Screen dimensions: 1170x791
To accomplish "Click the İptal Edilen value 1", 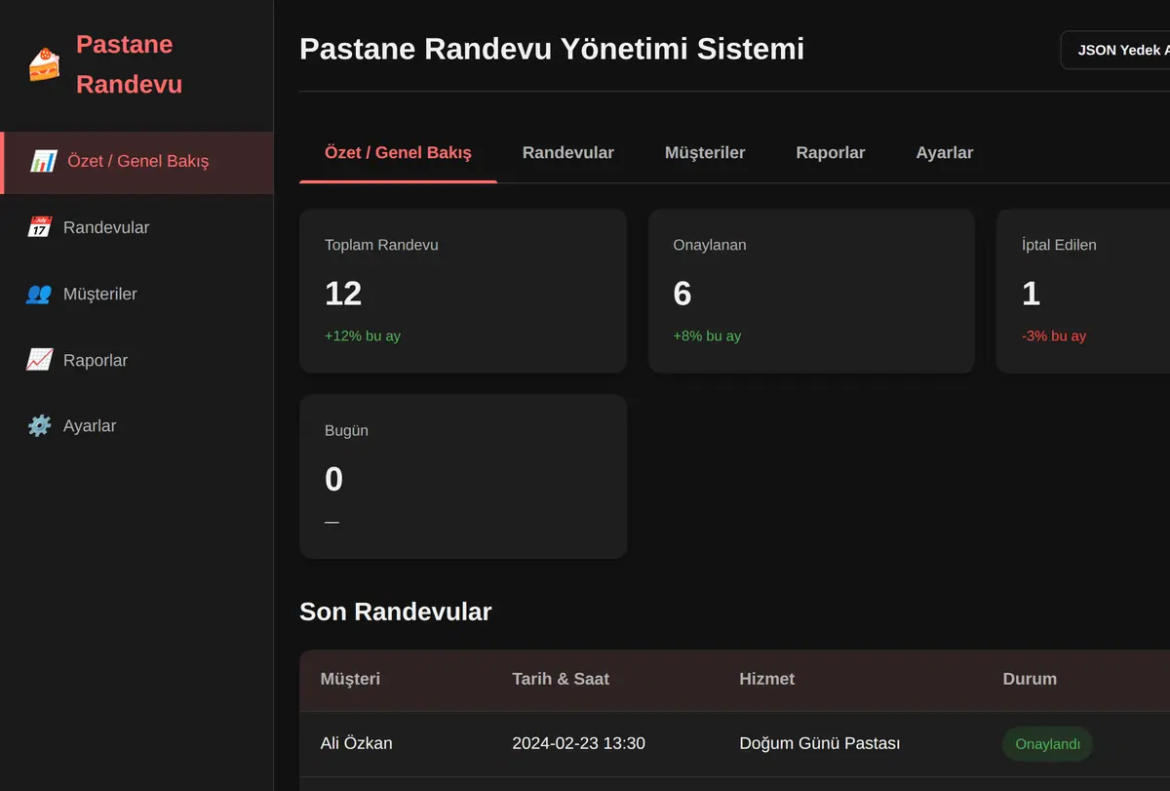I will point(1031,294).
